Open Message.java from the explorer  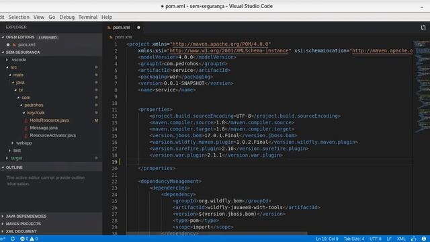coord(44,128)
